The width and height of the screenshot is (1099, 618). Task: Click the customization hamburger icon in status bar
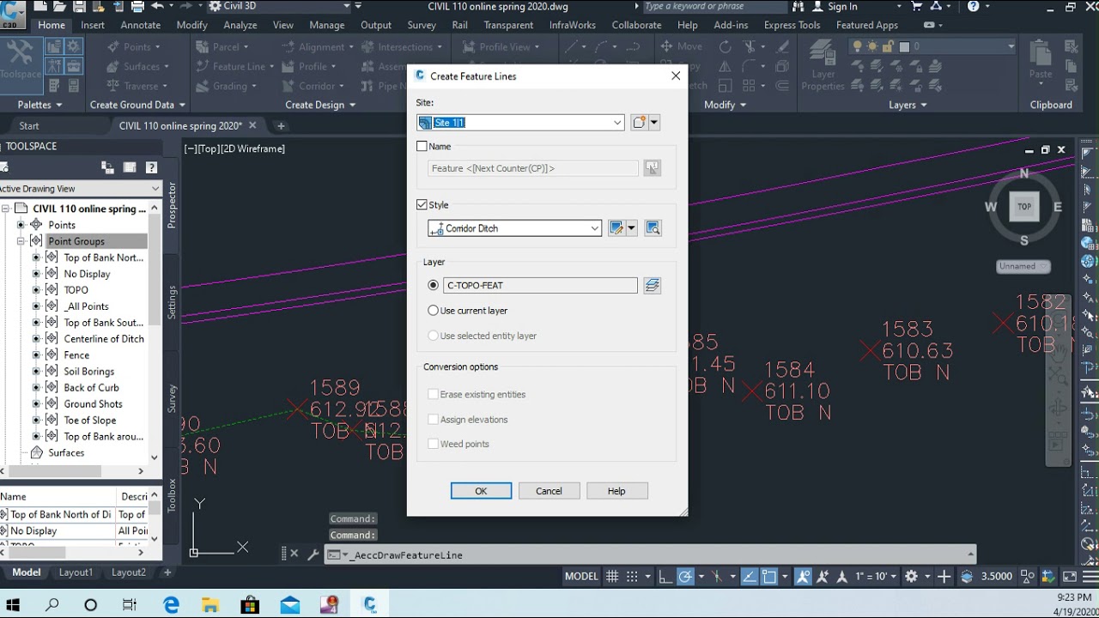click(1089, 577)
